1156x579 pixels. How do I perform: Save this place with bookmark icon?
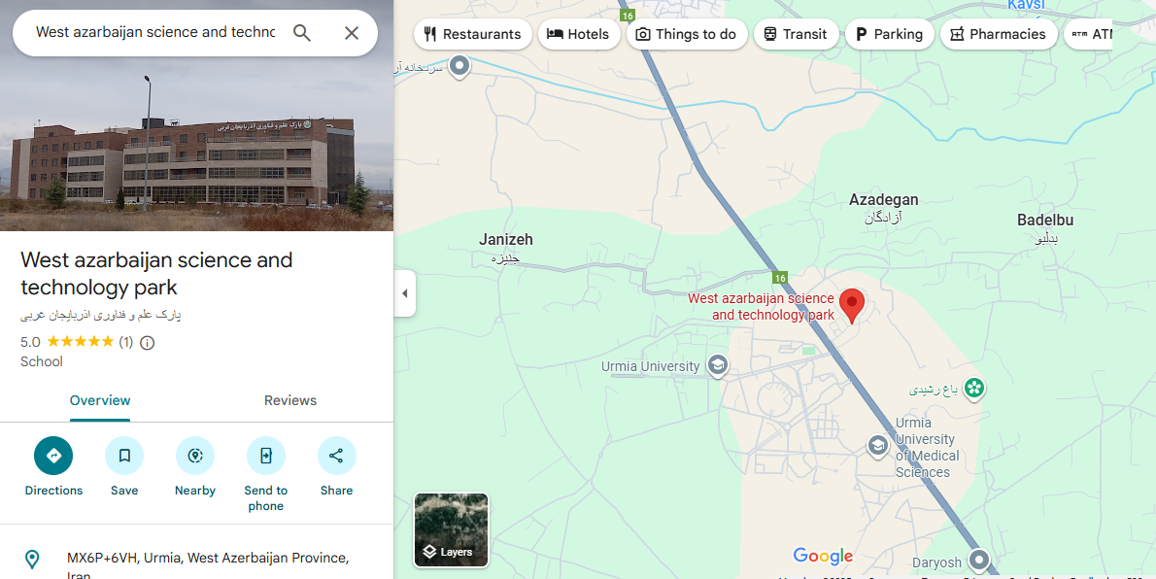[124, 455]
